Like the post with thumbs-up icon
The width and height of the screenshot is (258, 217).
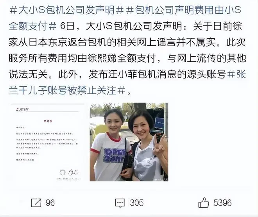point(204,203)
